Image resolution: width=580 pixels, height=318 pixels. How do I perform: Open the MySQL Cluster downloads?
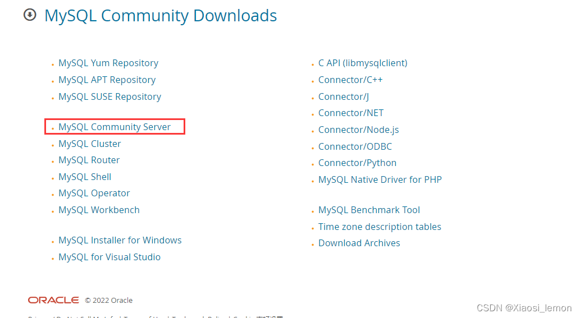pyautogui.click(x=89, y=144)
